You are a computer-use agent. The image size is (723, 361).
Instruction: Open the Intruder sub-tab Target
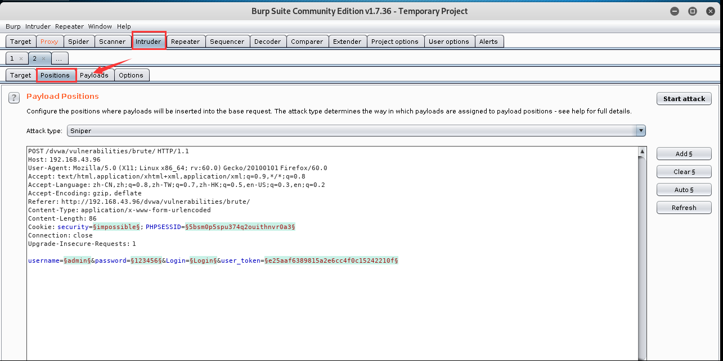pyautogui.click(x=21, y=75)
